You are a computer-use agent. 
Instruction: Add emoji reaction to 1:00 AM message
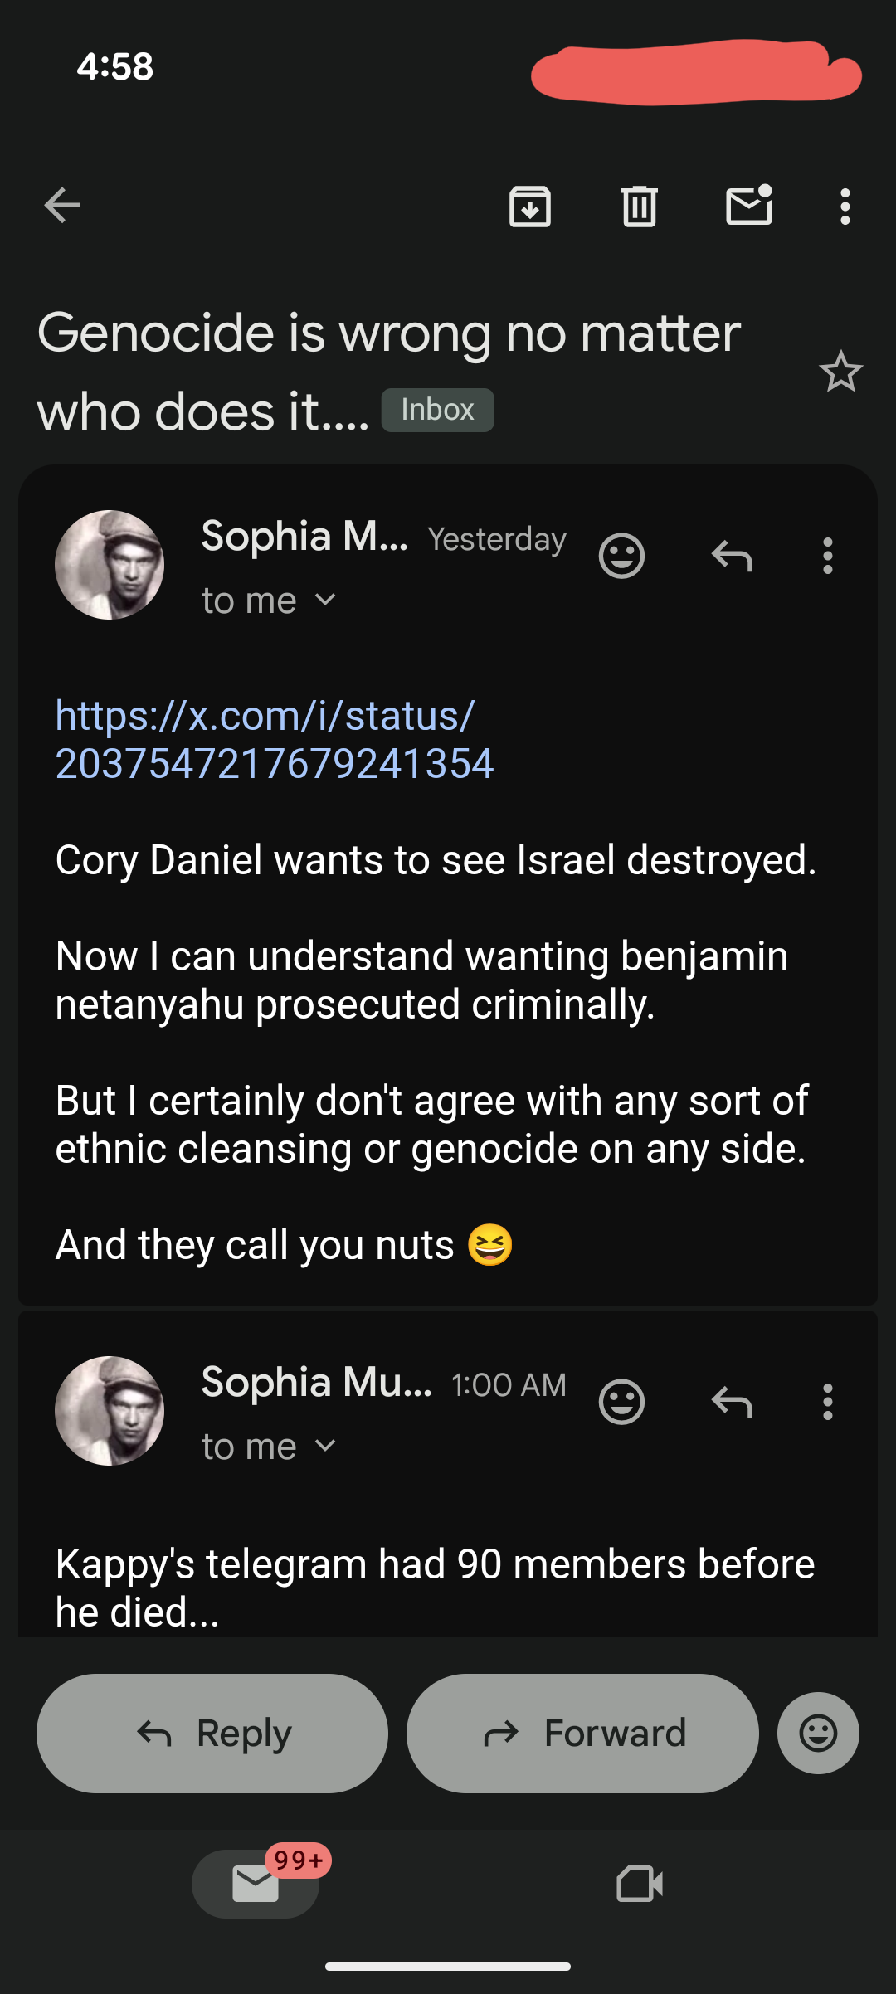click(x=621, y=1402)
